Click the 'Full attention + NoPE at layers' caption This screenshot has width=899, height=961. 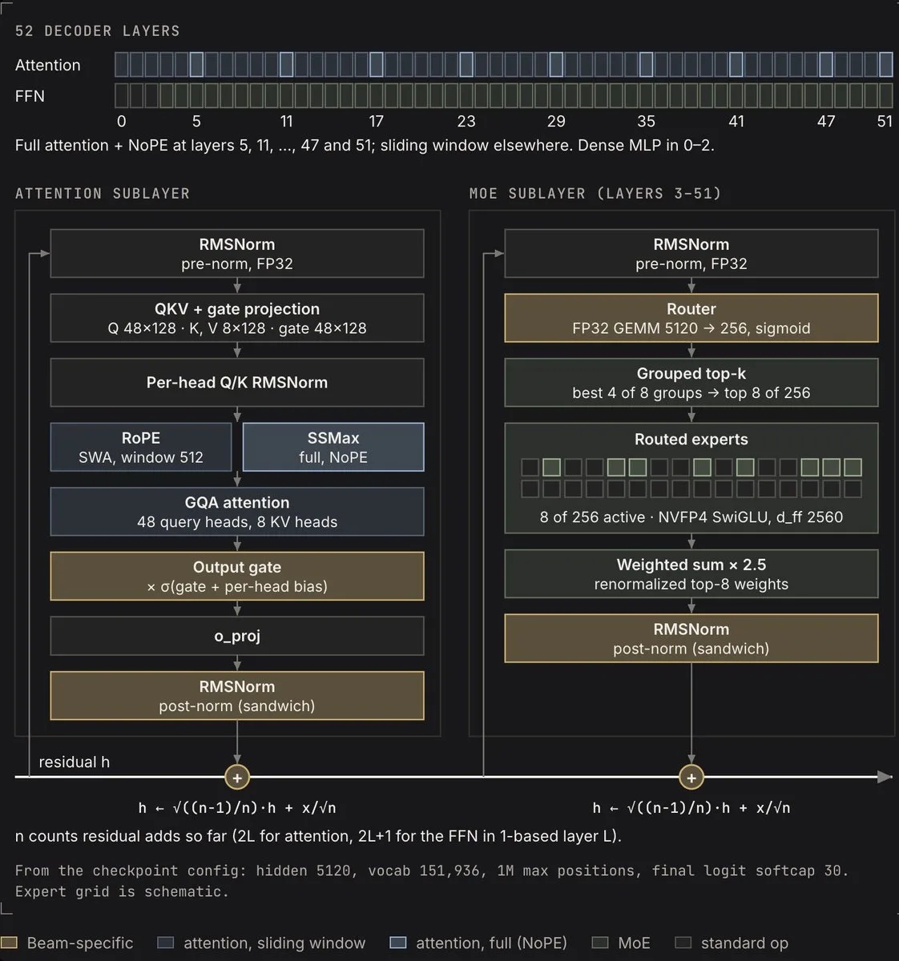(365, 146)
